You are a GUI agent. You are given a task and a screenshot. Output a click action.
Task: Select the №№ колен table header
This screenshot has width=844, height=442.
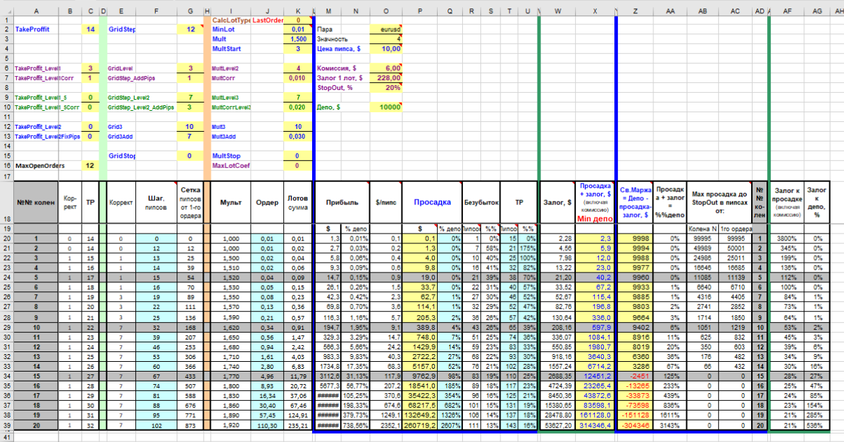pyautogui.click(x=35, y=202)
